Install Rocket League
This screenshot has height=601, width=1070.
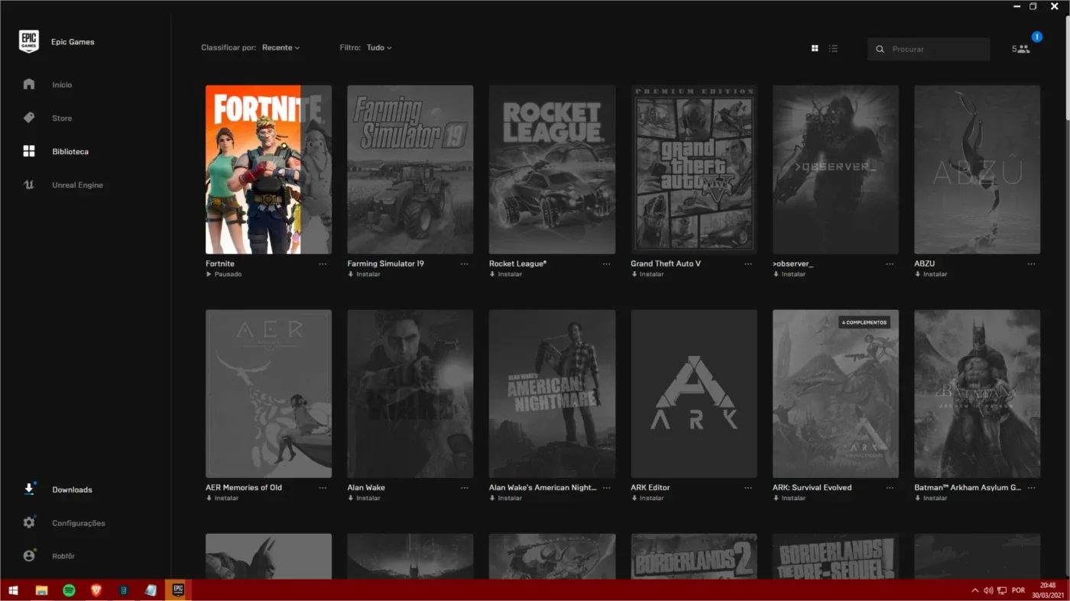505,274
